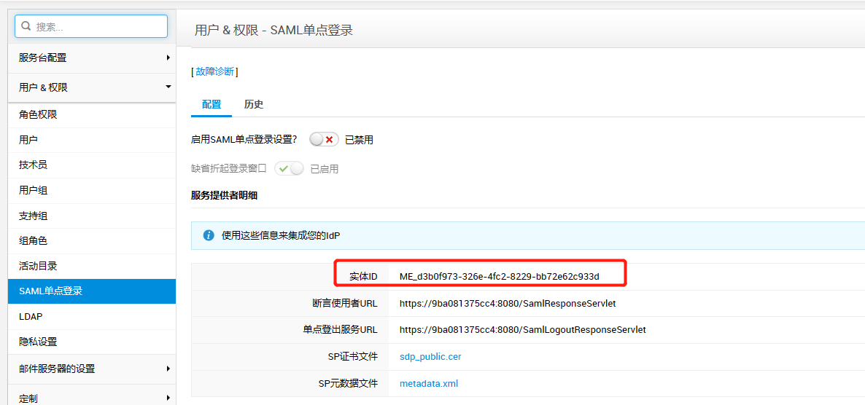Go to 技术员 page
Screen dimensions: 865x405
33,165
